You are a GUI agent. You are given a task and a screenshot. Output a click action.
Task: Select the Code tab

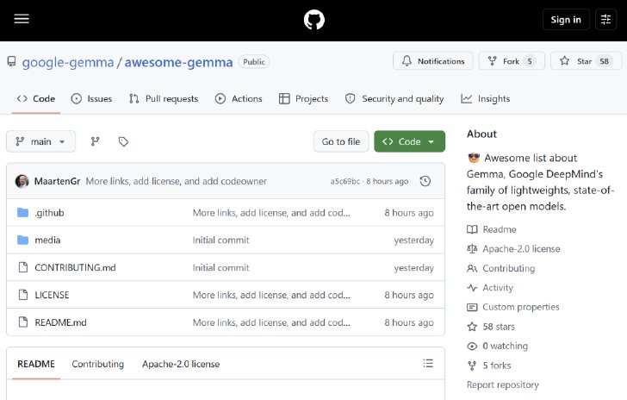[x=36, y=98]
